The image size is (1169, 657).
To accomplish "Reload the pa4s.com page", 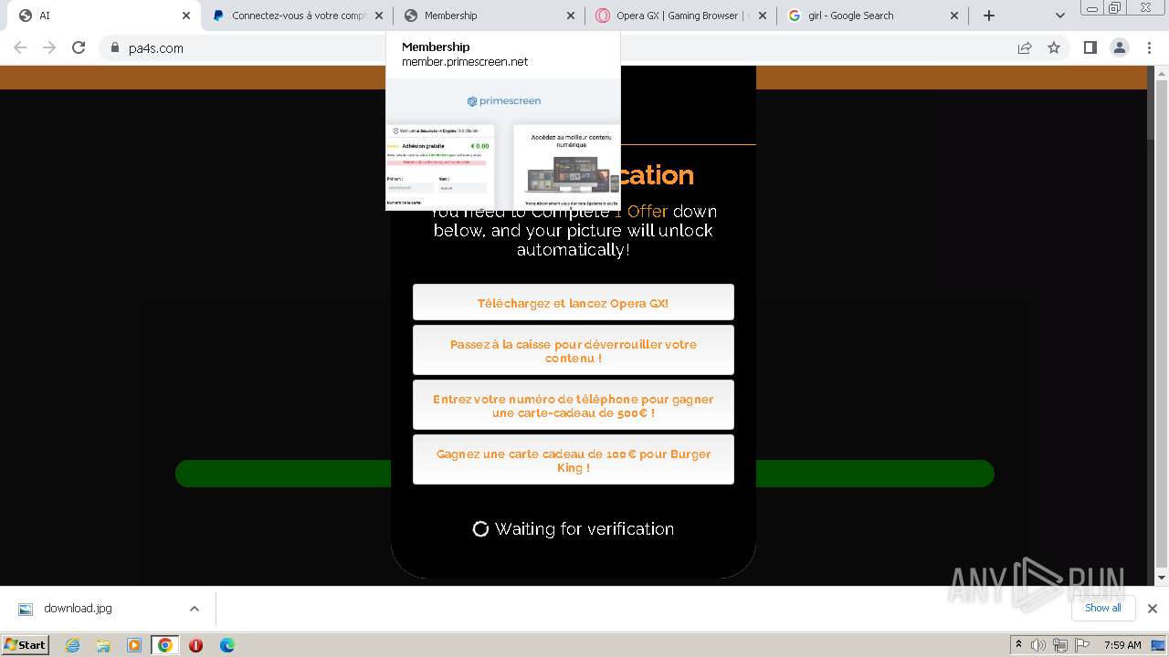I will point(79,47).
